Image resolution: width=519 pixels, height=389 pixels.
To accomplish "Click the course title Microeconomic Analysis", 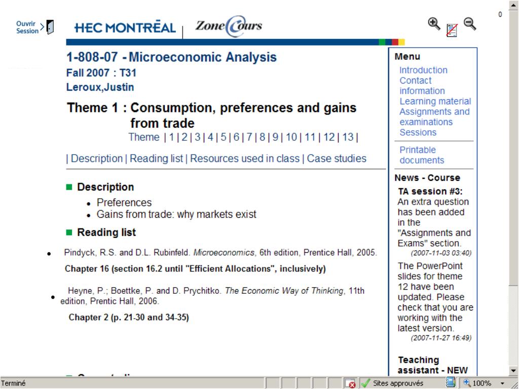I will pyautogui.click(x=203, y=57).
